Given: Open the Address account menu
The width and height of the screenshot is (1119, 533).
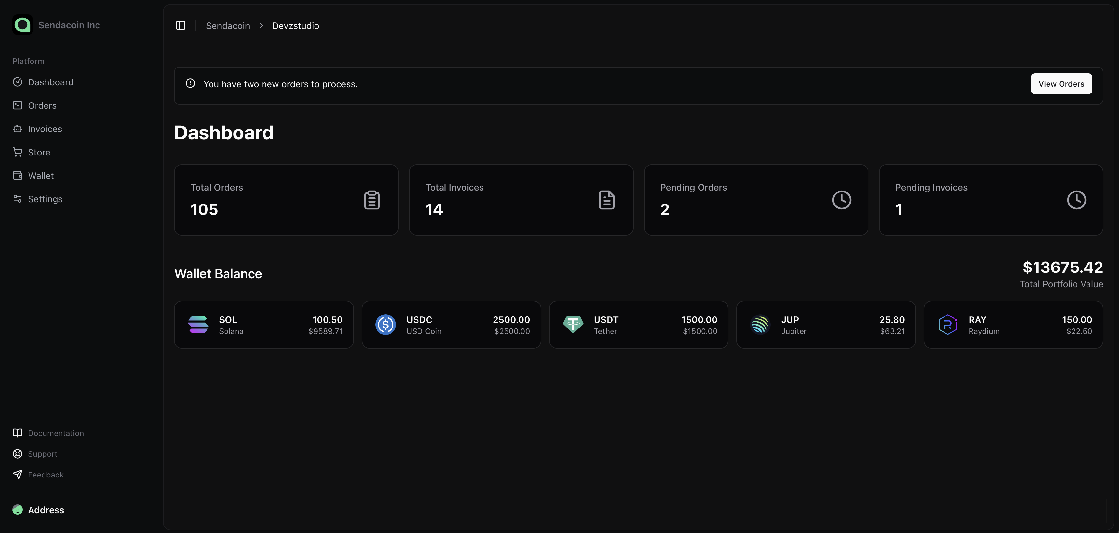Looking at the screenshot, I should [x=45, y=510].
